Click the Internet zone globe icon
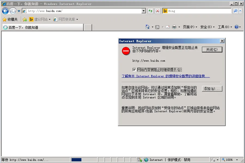245x163 pixels. (x=146, y=160)
